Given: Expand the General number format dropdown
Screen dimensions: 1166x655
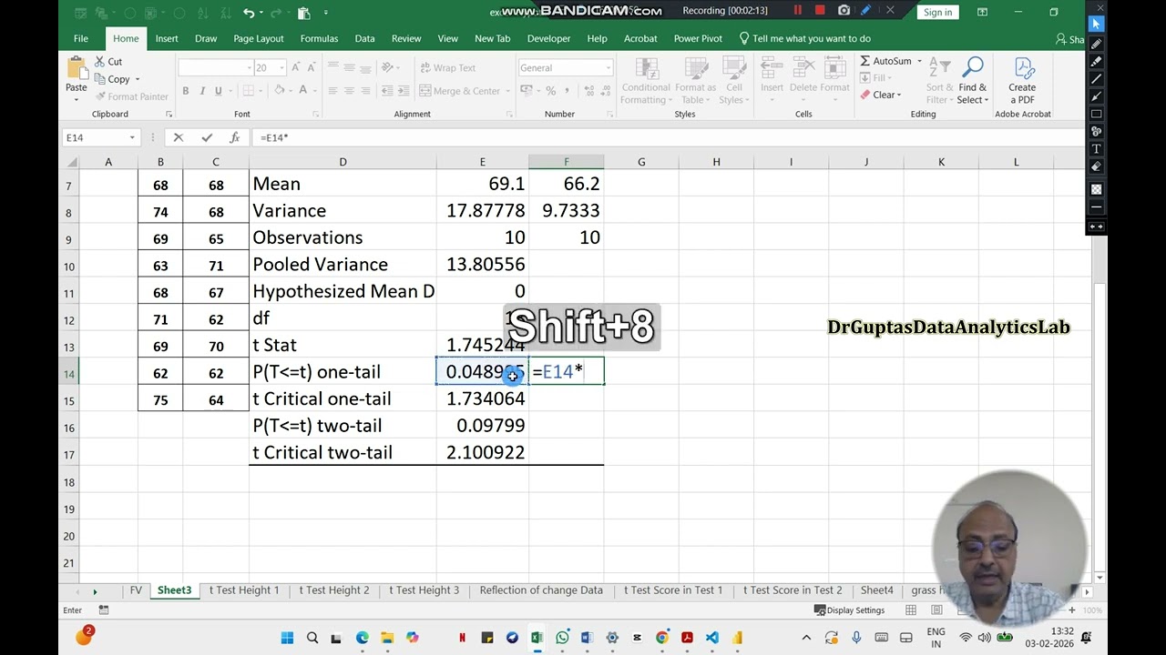Looking at the screenshot, I should (x=609, y=68).
